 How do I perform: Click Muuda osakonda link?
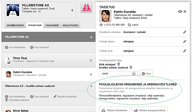tap(65, 97)
